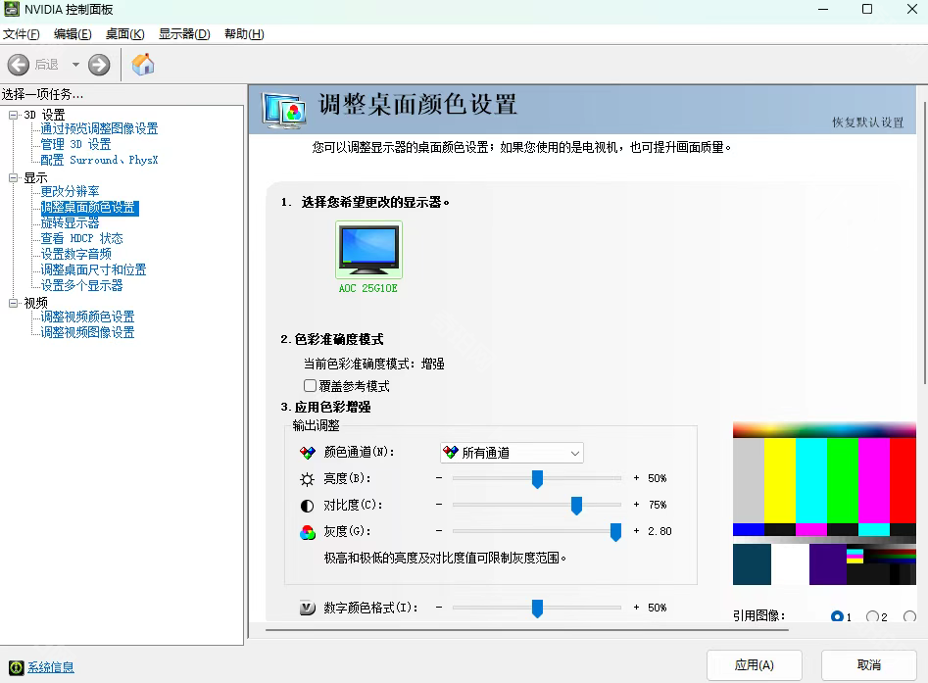The height and width of the screenshot is (683, 928).
Task: Collapse the 显示 tree node
Action: 13,177
